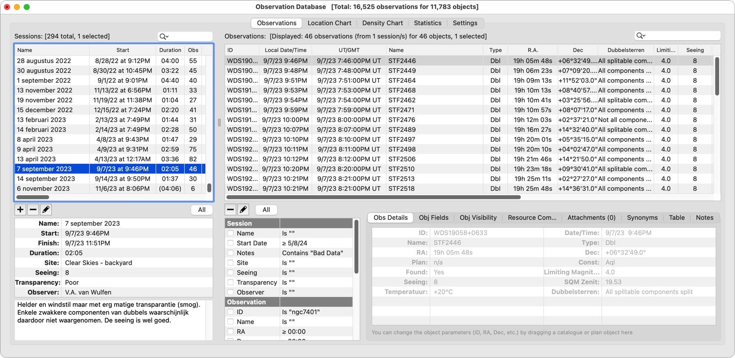The image size is (735, 358).
Task: Select the STF2518 observation row
Action: coord(469,188)
